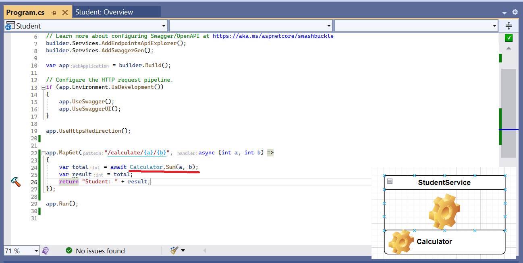Screen dimensions: 523x263
Task: Click the quick actions hammer icon on line 26
Action: 15,182
